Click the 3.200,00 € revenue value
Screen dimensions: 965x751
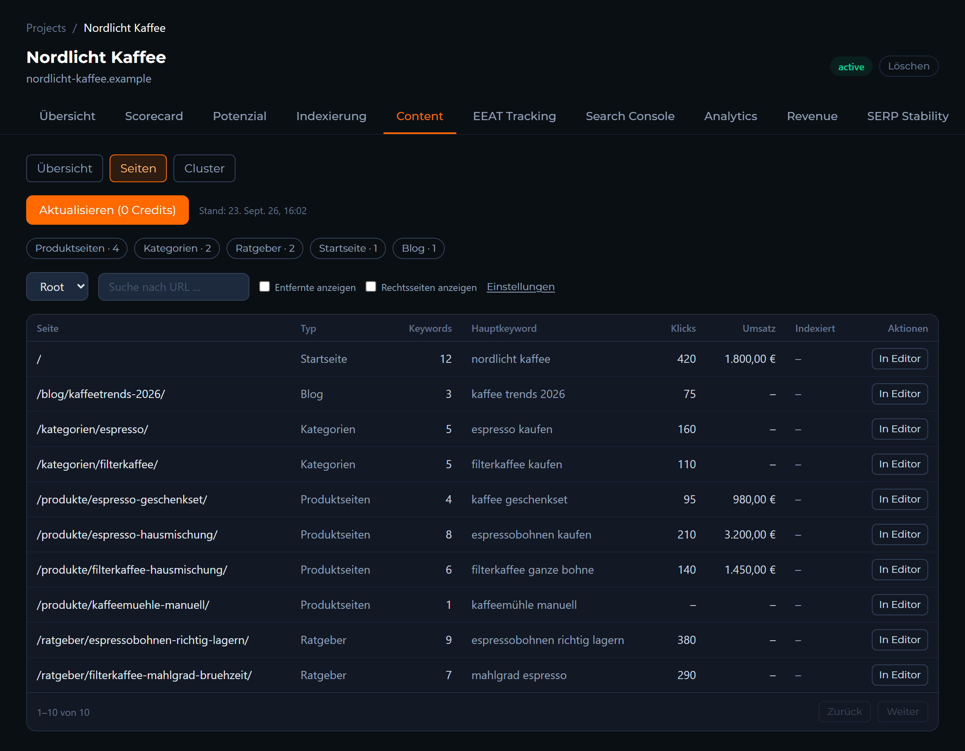tap(750, 535)
